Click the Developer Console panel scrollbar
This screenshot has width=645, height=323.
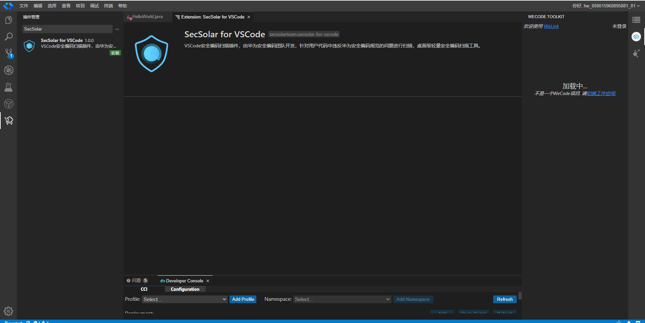point(520,296)
